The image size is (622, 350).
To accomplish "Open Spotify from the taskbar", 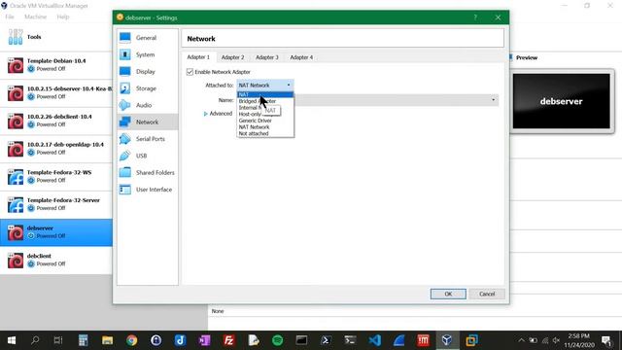I will 277,340.
